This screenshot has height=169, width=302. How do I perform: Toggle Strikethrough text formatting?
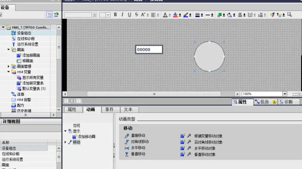coord(136,15)
